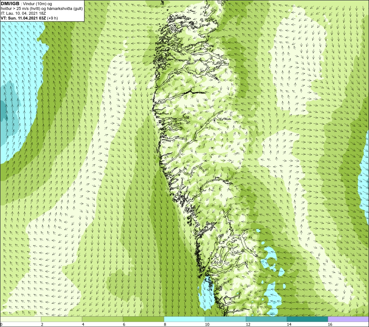Image resolution: width=369 pixels, height=327 pixels.
Task: Click the 10–12 m/s turquoise scale segment
Action: coord(225,319)
